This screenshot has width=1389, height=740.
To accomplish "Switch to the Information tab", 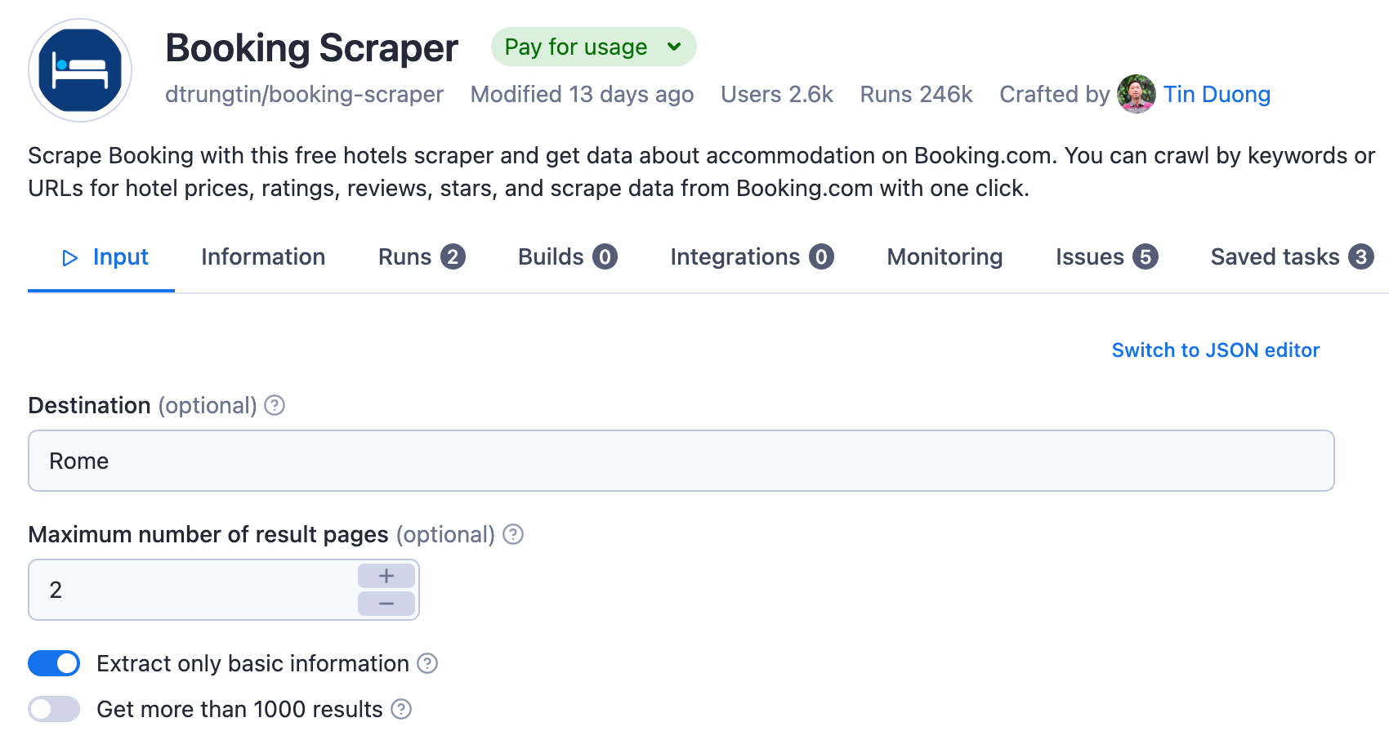I will coord(263,256).
